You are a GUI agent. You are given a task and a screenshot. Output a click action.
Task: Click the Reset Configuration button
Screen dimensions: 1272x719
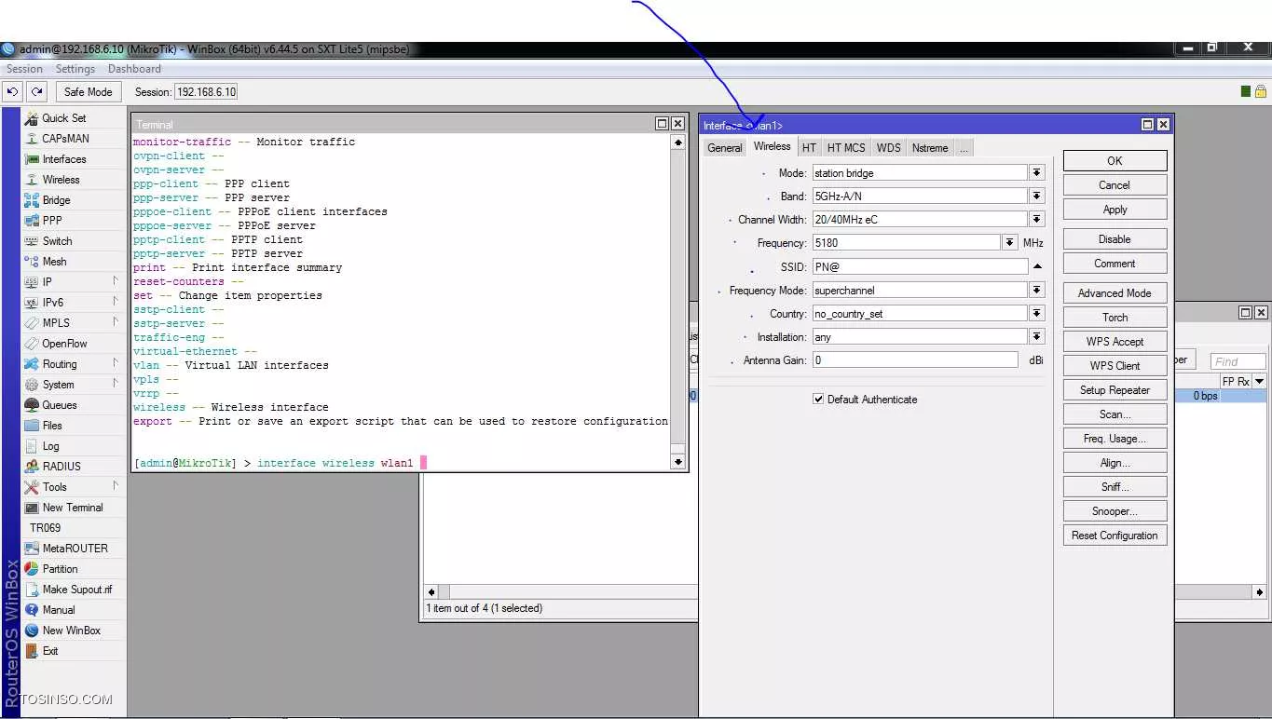click(1115, 536)
